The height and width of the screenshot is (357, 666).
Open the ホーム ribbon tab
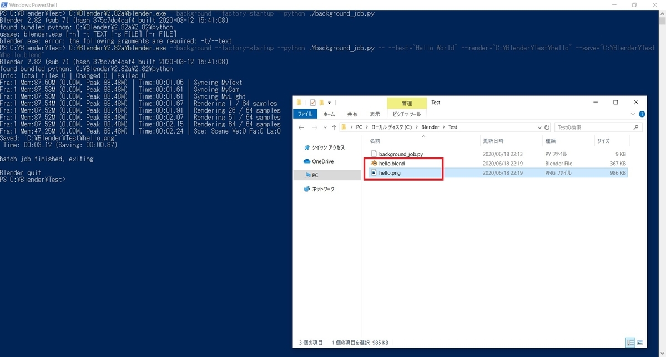pyautogui.click(x=329, y=114)
